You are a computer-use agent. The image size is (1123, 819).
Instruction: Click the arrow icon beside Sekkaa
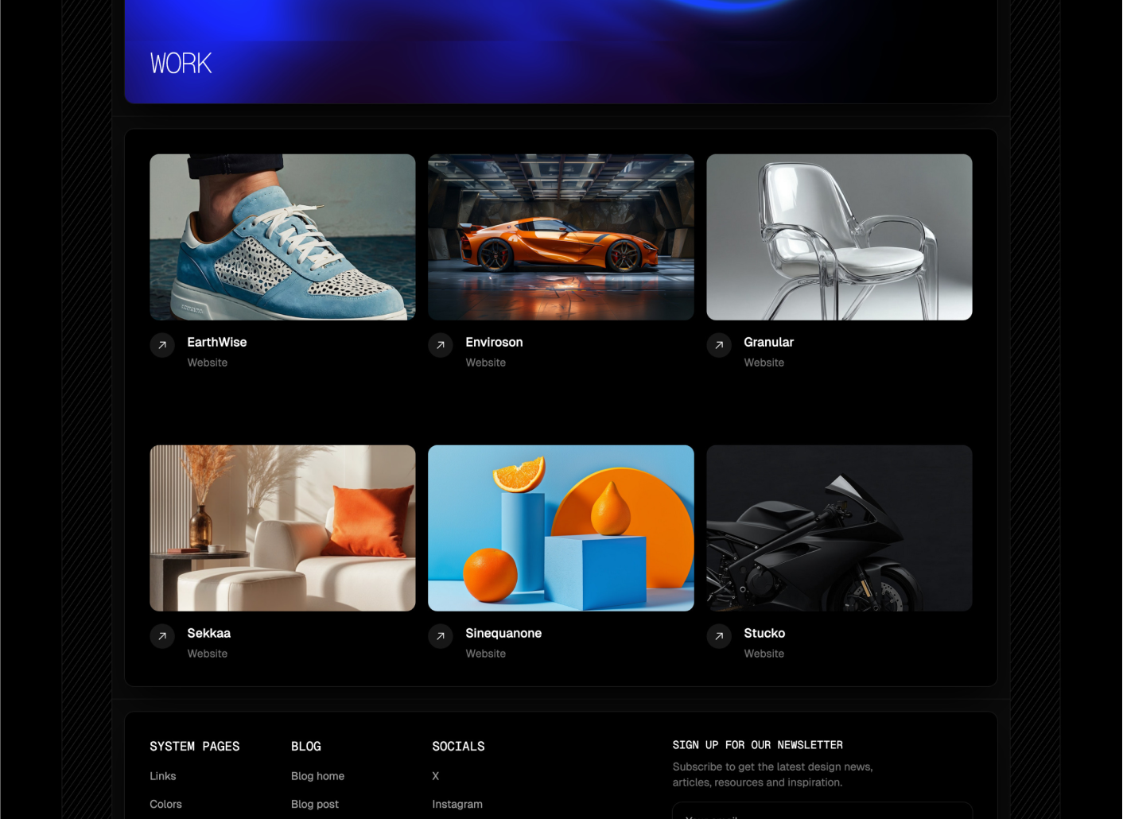click(x=161, y=636)
